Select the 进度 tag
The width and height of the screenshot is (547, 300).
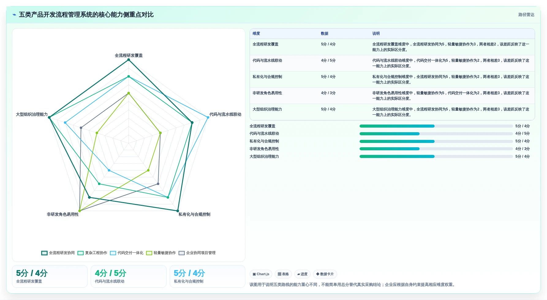coord(302,274)
